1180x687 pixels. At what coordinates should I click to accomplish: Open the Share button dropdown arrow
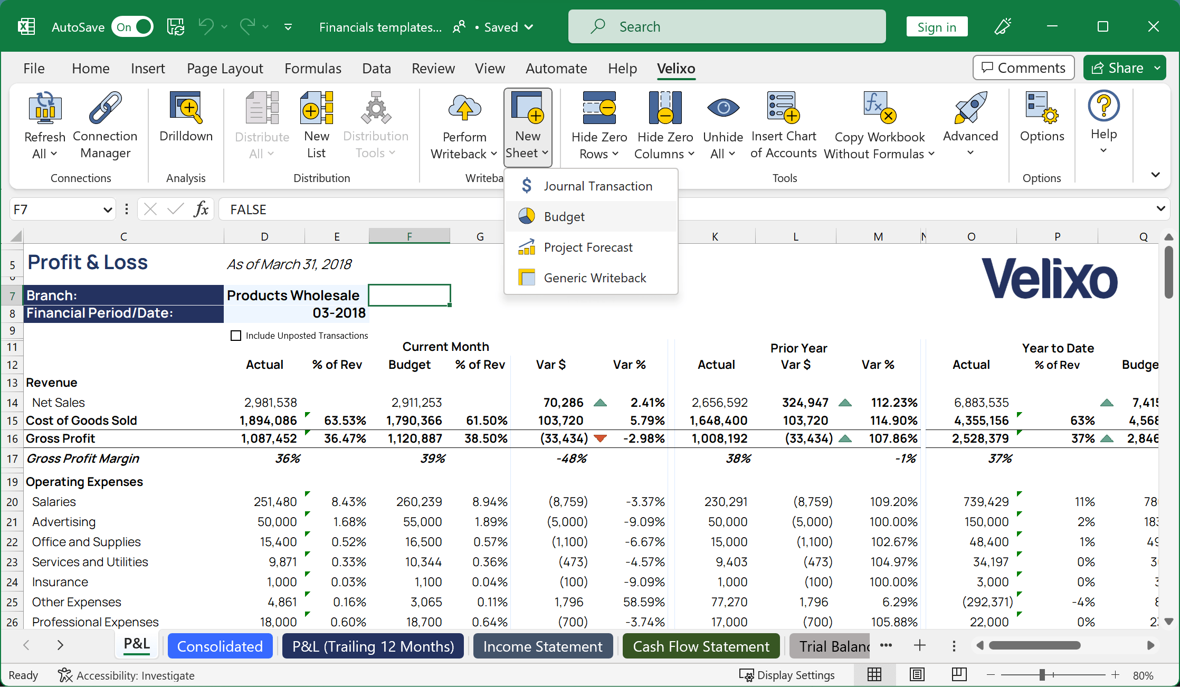click(1157, 68)
